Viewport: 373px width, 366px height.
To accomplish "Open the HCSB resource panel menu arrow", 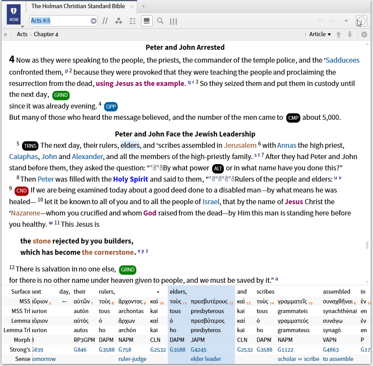I will (x=23, y=27).
